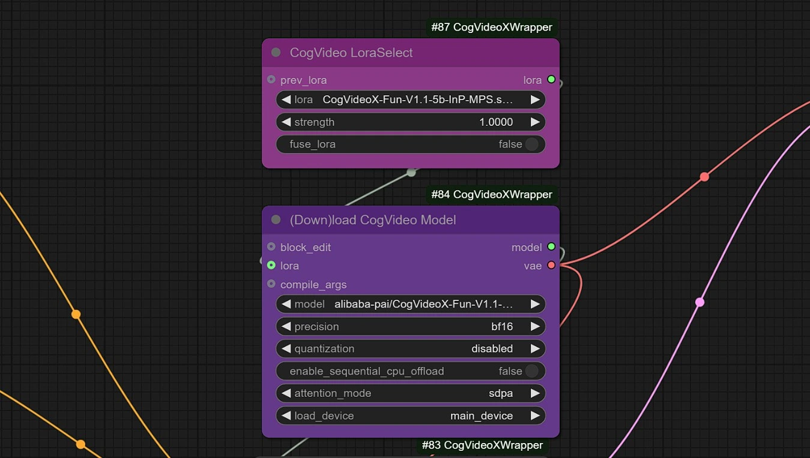Click the #84 CogVideoXWrapper badge
The width and height of the screenshot is (810, 458).
pyautogui.click(x=492, y=194)
